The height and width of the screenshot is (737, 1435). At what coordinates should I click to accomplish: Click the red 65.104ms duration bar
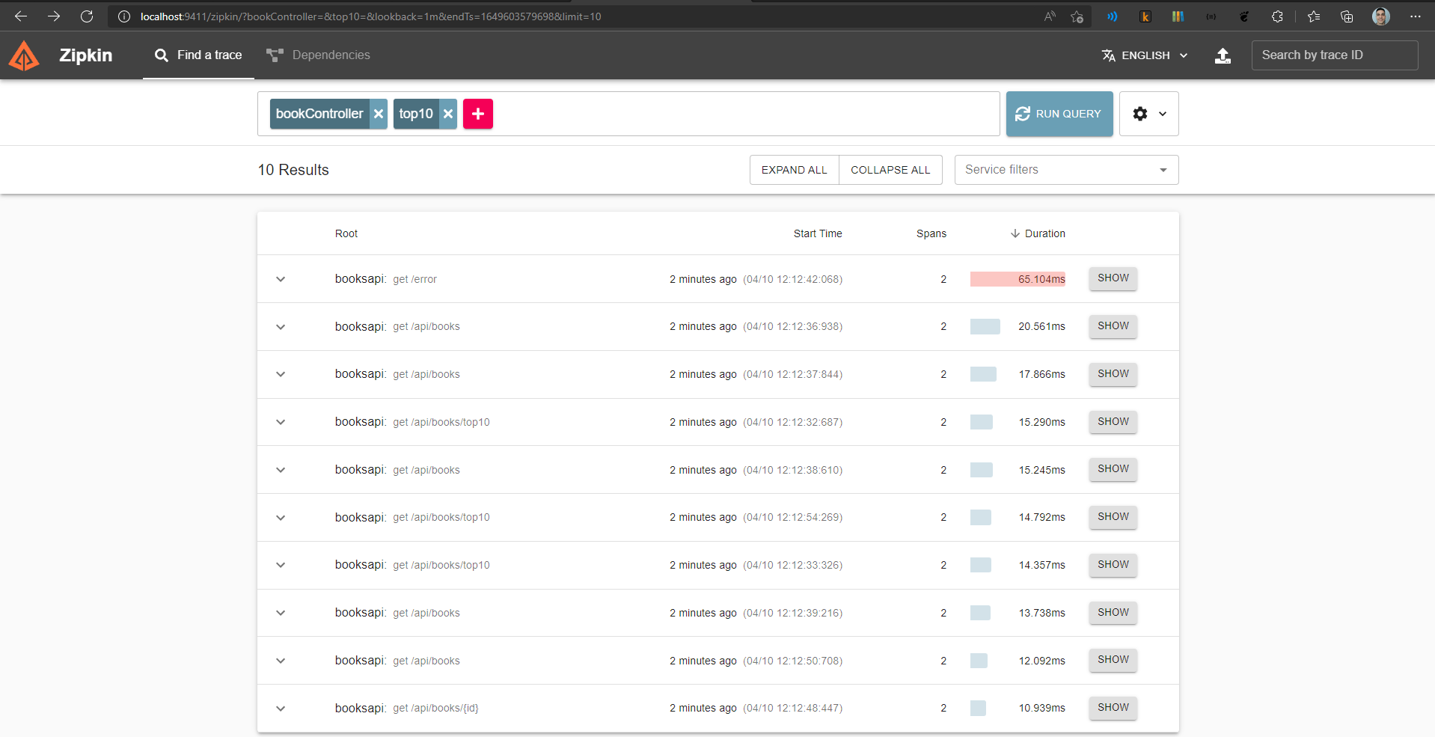[1018, 279]
